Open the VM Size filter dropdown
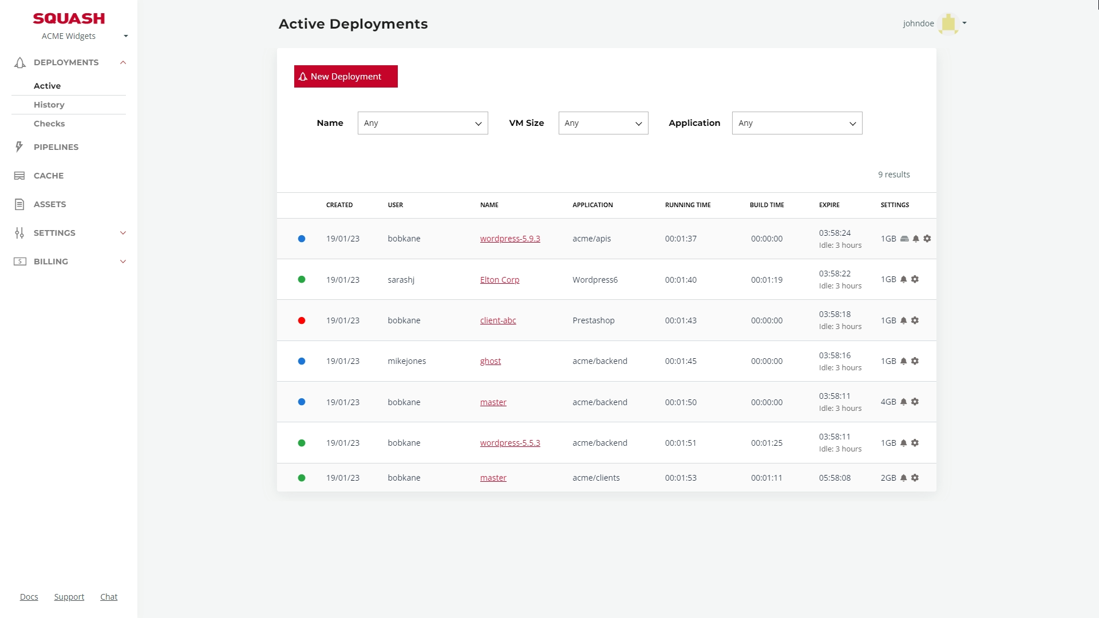The image size is (1099, 618). 603,123
